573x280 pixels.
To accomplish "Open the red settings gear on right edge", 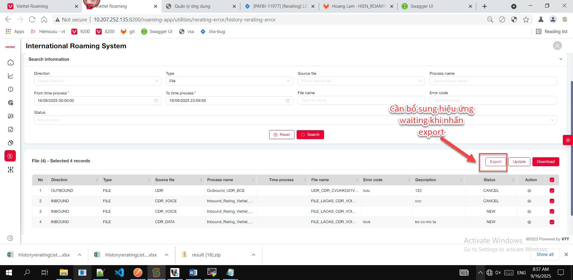I will pos(568,140).
